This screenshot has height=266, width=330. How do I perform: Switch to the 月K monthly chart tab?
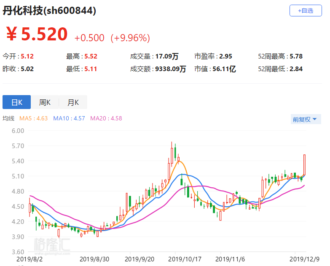click(x=73, y=102)
